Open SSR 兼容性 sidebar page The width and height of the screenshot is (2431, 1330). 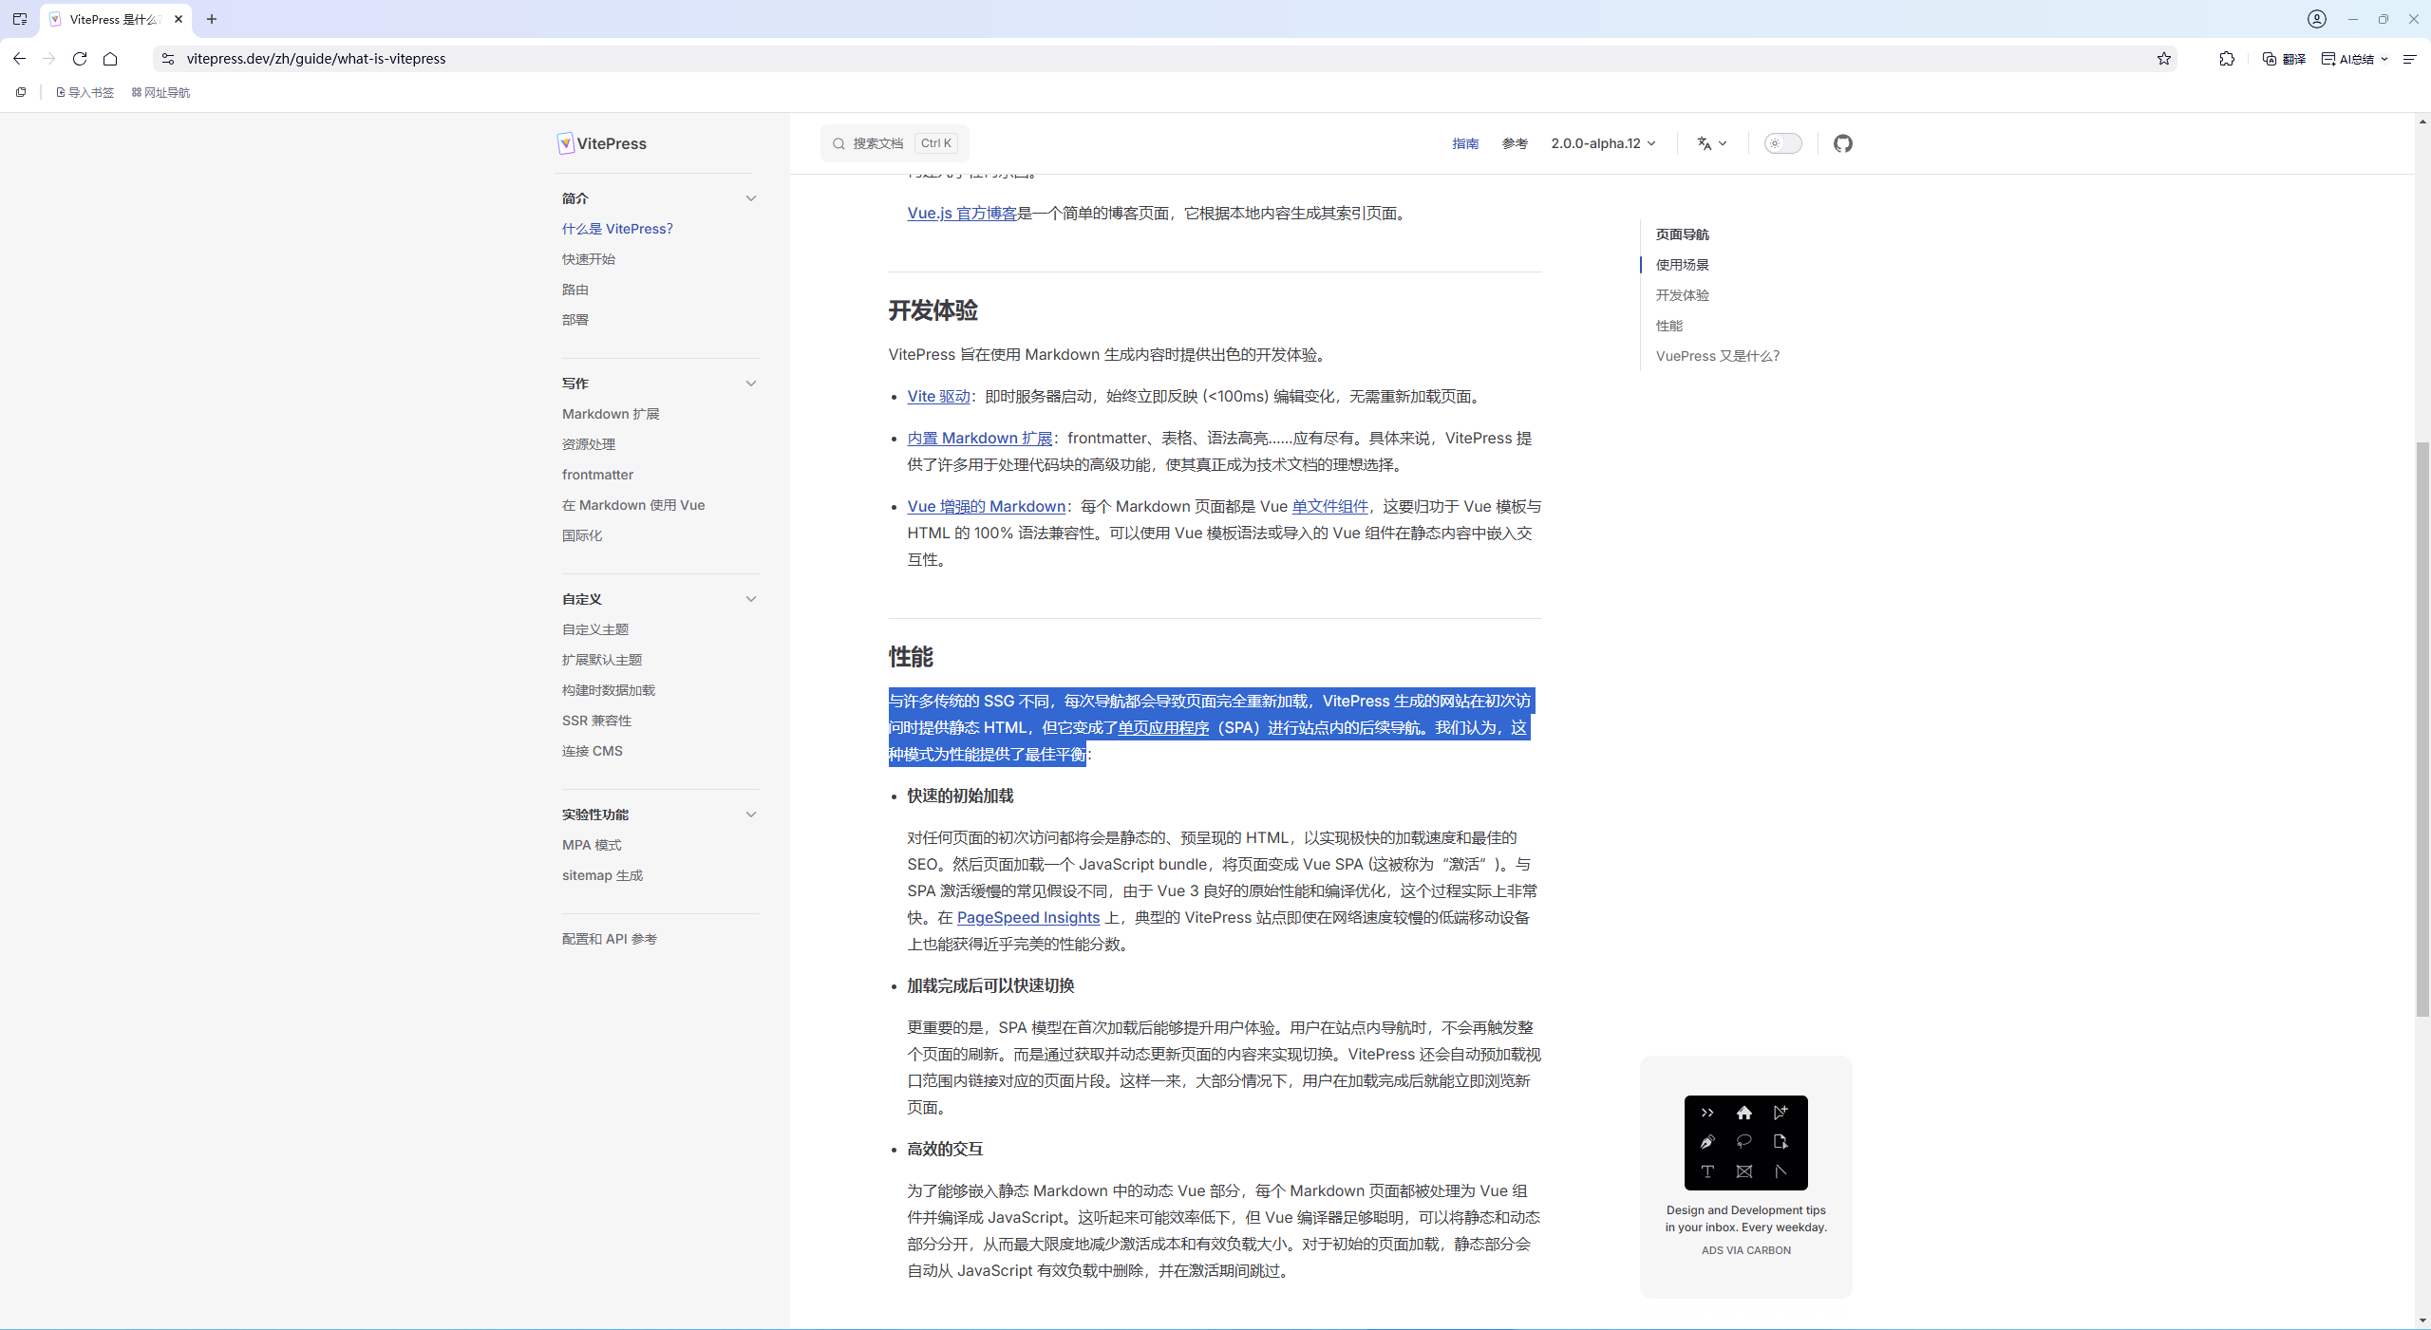596,721
